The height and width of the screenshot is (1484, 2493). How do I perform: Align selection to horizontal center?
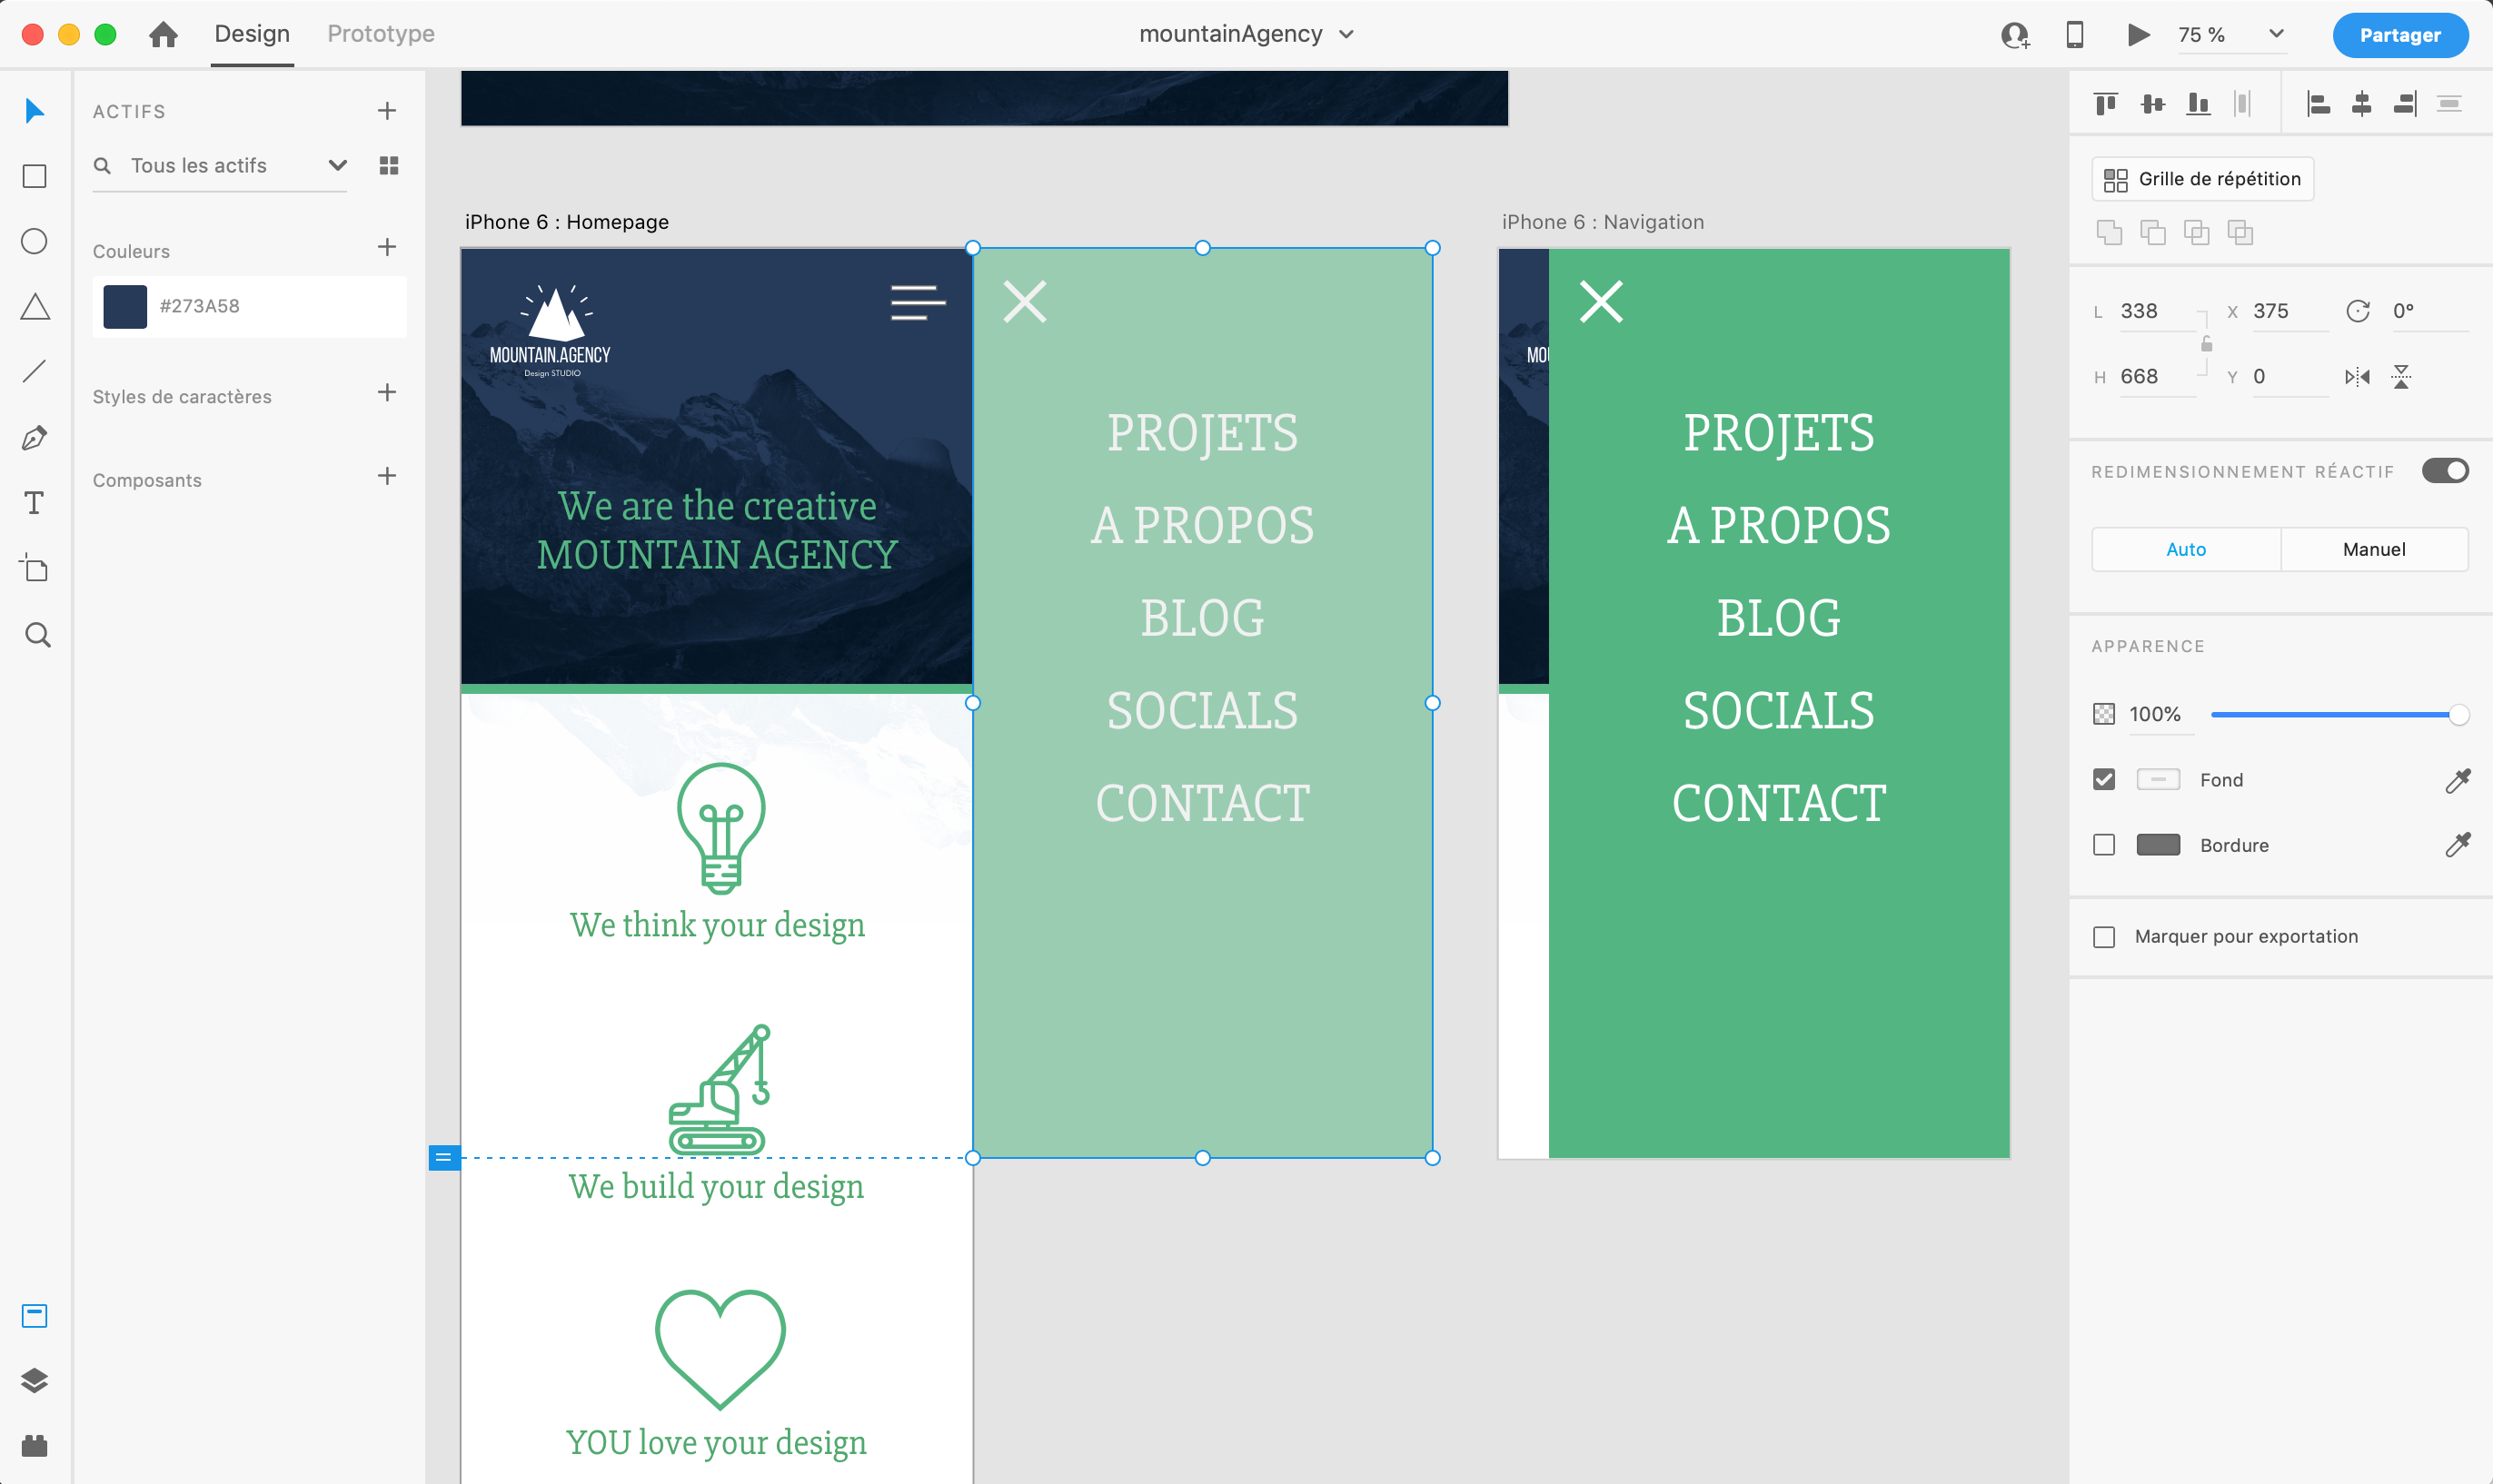pyautogui.click(x=2362, y=103)
